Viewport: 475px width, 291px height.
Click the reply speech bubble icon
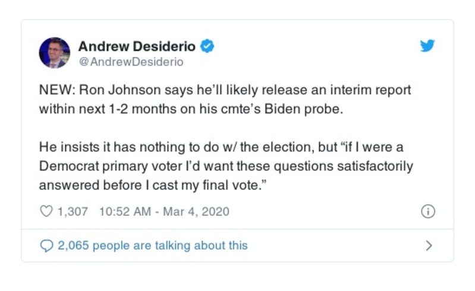[46, 245]
